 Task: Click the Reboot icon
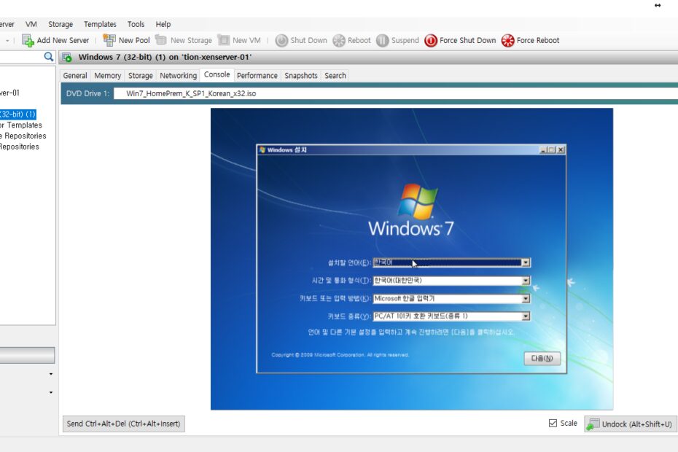coord(339,41)
